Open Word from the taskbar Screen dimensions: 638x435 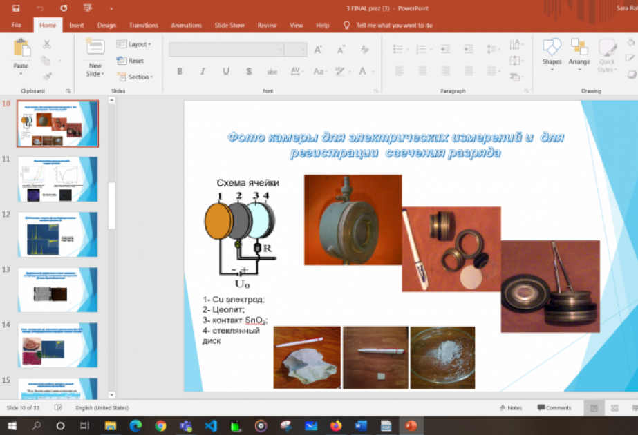click(x=361, y=425)
